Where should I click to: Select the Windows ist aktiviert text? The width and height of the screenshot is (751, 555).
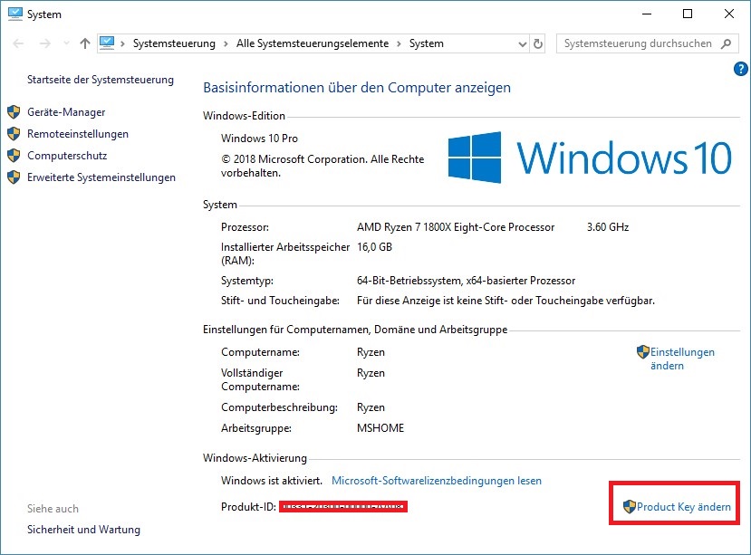pos(272,481)
